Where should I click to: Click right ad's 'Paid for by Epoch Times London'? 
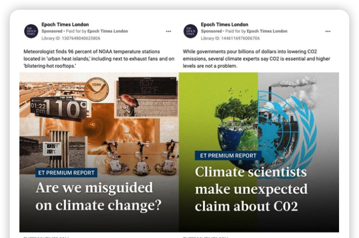(256, 31)
